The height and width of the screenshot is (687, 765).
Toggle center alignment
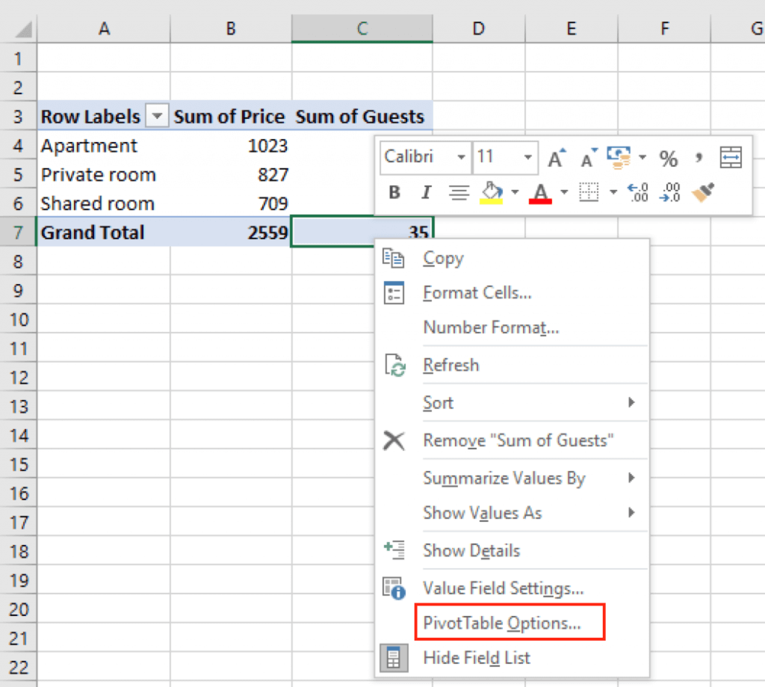pyautogui.click(x=459, y=192)
